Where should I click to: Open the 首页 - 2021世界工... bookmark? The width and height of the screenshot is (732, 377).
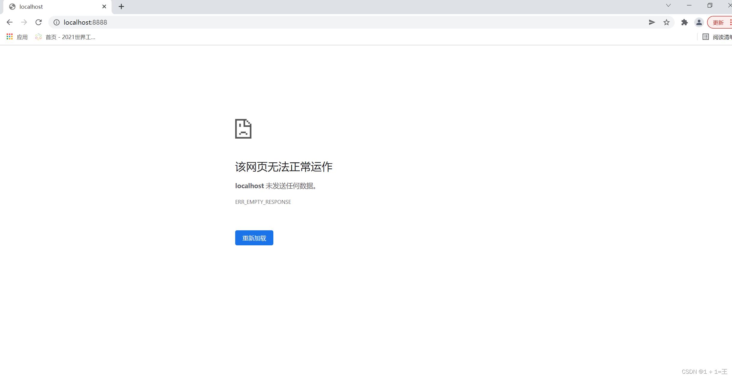pyautogui.click(x=65, y=37)
